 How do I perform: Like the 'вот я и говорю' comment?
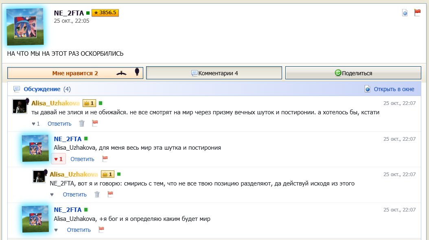[52, 194]
